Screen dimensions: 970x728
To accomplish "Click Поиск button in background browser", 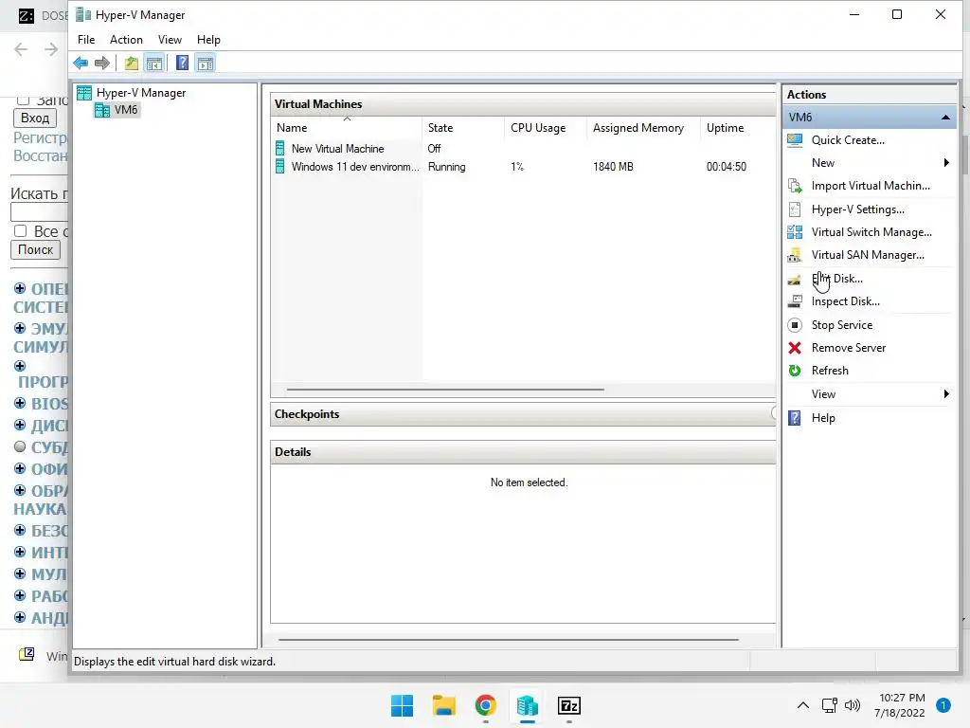I will pos(35,249).
